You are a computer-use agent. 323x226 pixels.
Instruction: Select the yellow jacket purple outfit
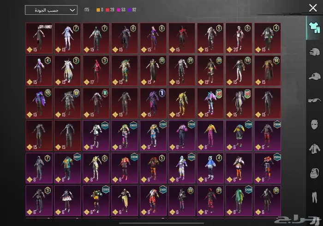[211, 134]
